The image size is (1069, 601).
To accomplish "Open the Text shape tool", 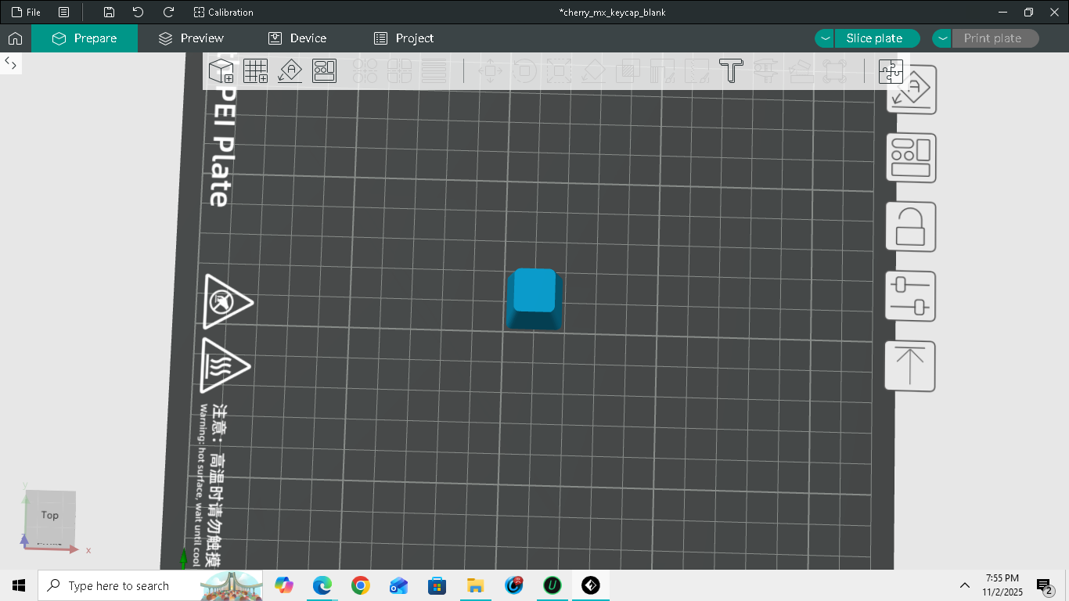I will coord(731,71).
